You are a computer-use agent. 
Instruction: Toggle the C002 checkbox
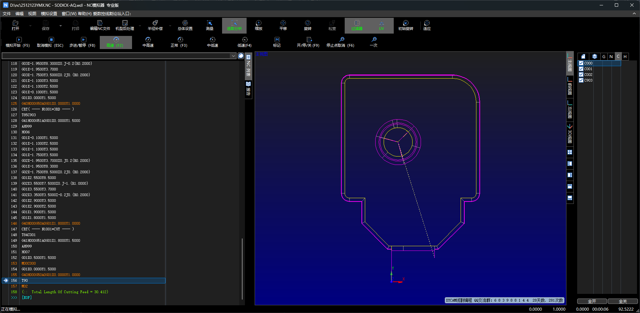581,75
